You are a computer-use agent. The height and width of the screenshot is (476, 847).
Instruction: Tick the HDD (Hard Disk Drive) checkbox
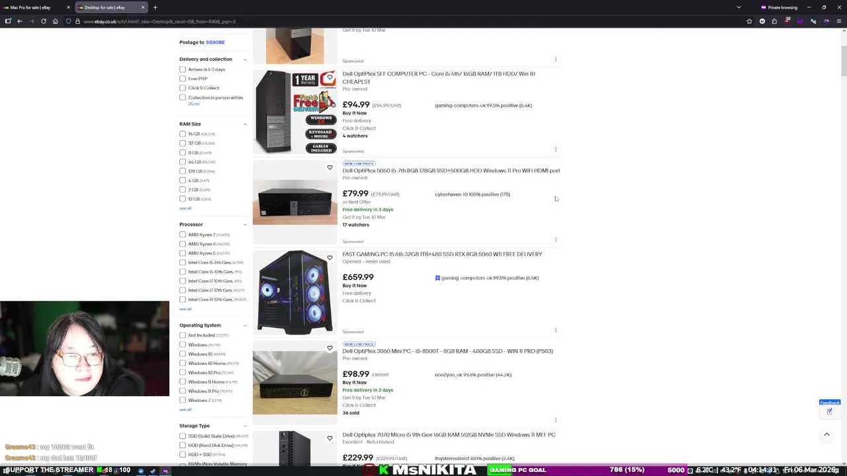tap(183, 445)
